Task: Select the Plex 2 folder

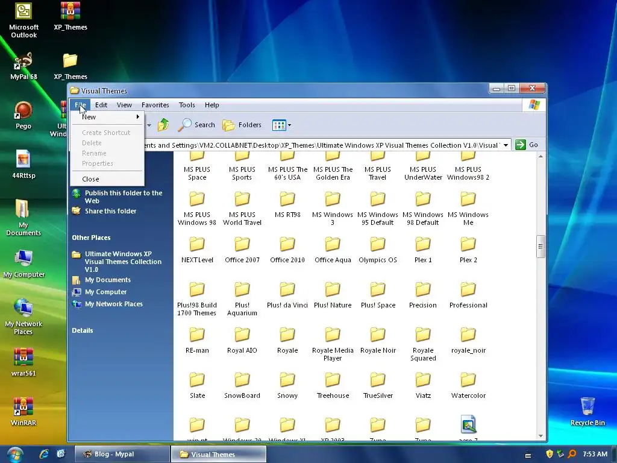Action: coord(468,250)
